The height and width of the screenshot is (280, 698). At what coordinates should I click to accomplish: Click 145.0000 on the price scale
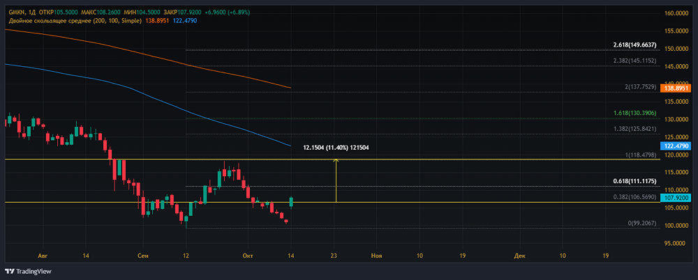pyautogui.click(x=675, y=67)
